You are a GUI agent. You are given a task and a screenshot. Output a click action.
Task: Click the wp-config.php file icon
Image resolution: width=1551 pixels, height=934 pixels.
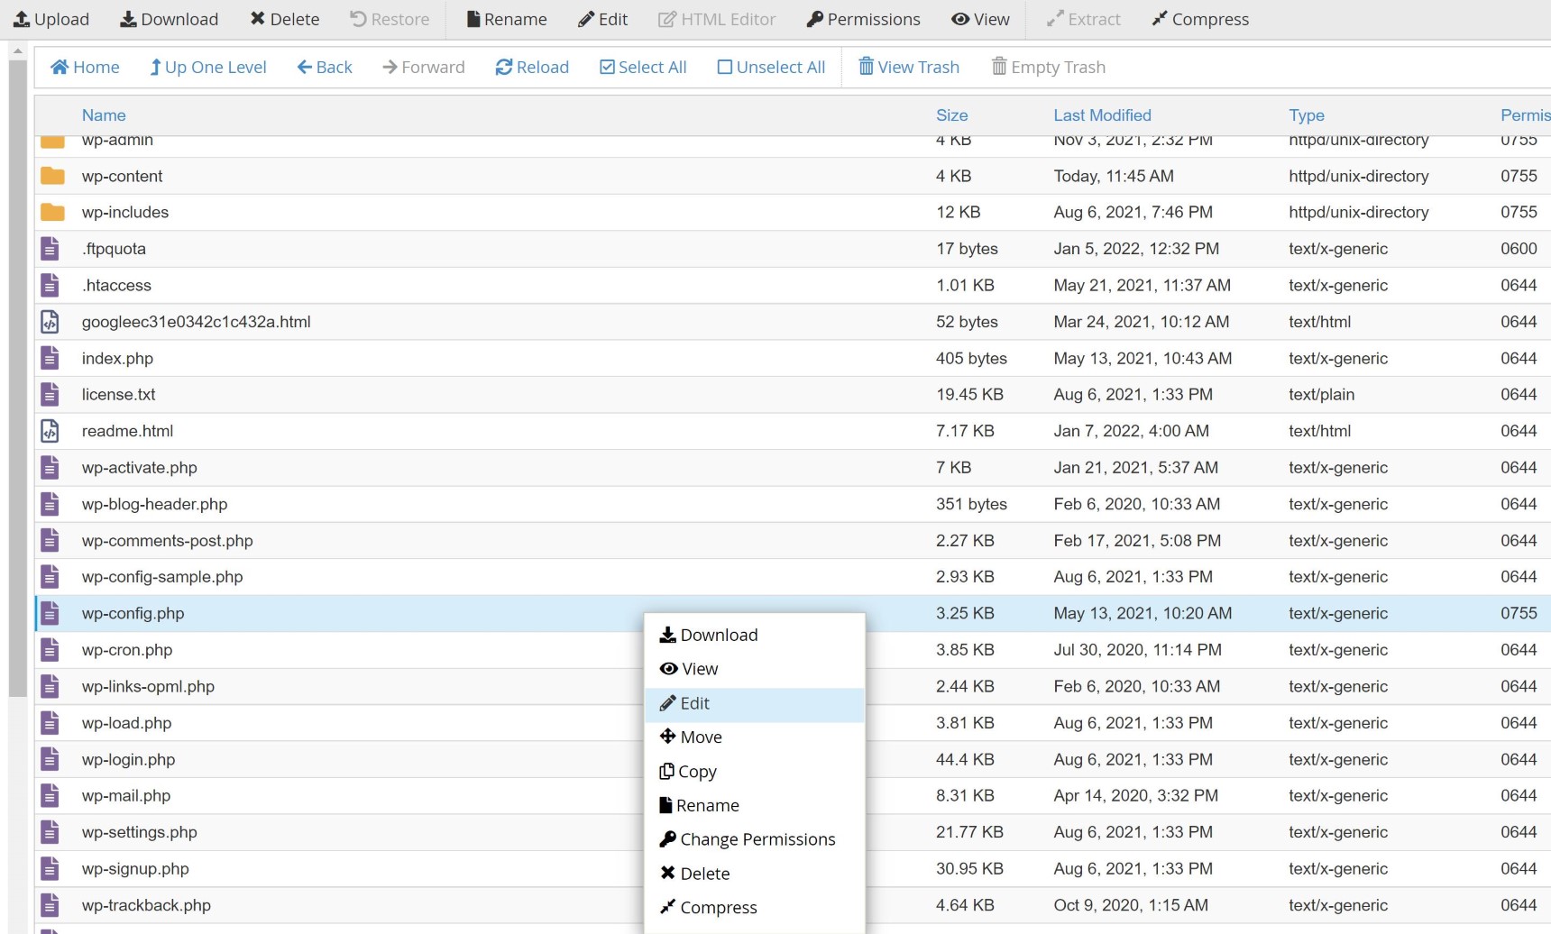pos(50,614)
